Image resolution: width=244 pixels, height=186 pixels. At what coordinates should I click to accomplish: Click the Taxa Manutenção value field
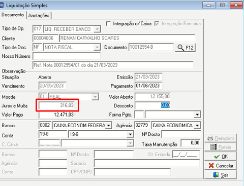pyautogui.click(x=191, y=143)
